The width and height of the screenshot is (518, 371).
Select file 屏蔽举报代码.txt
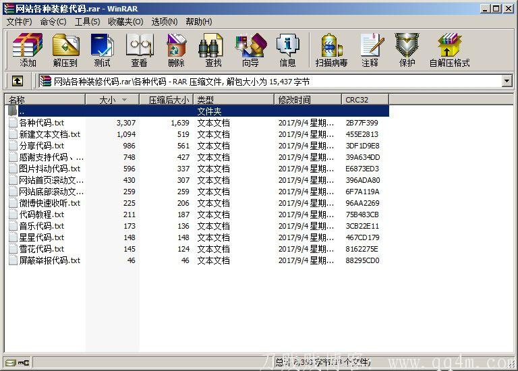(x=49, y=260)
